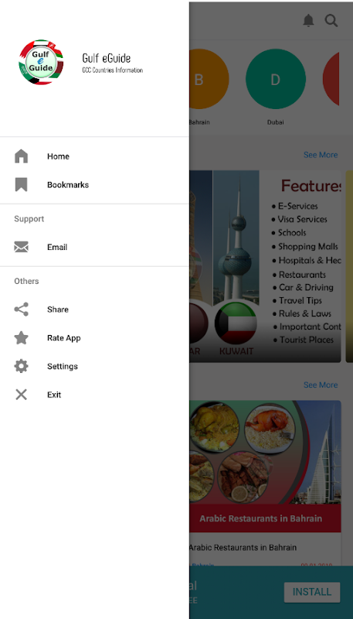Open the search magnifier icon

pos(331,21)
